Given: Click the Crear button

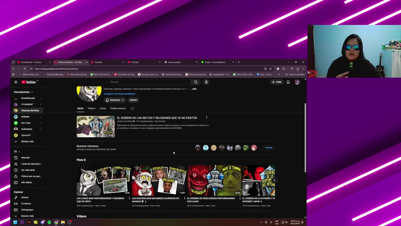Looking at the screenshot, I should point(277,82).
